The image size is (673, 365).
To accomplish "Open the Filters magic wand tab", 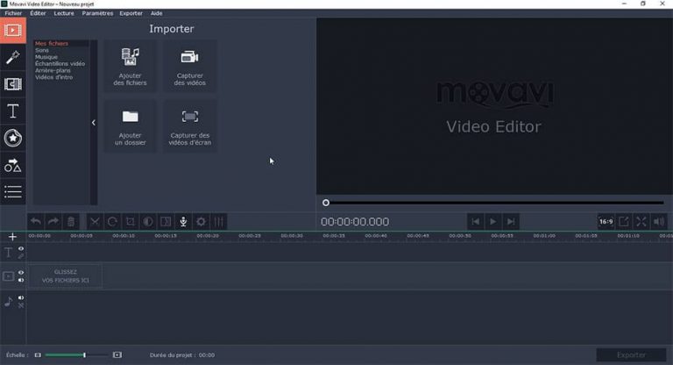I will coord(13,57).
